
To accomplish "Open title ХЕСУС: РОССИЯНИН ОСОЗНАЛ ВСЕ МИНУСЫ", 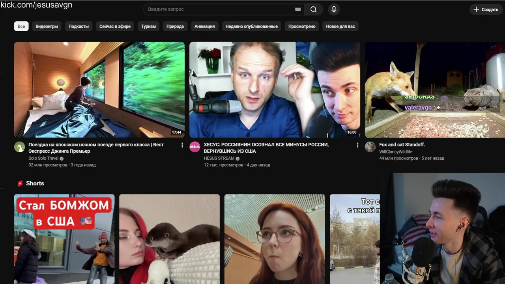I will [x=266, y=148].
